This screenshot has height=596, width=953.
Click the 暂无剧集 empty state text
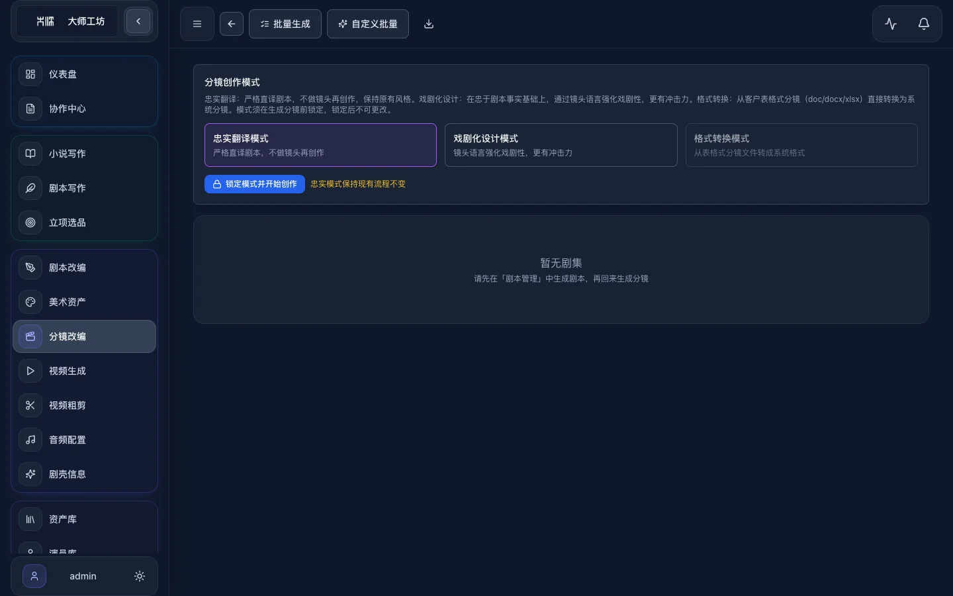tap(561, 263)
